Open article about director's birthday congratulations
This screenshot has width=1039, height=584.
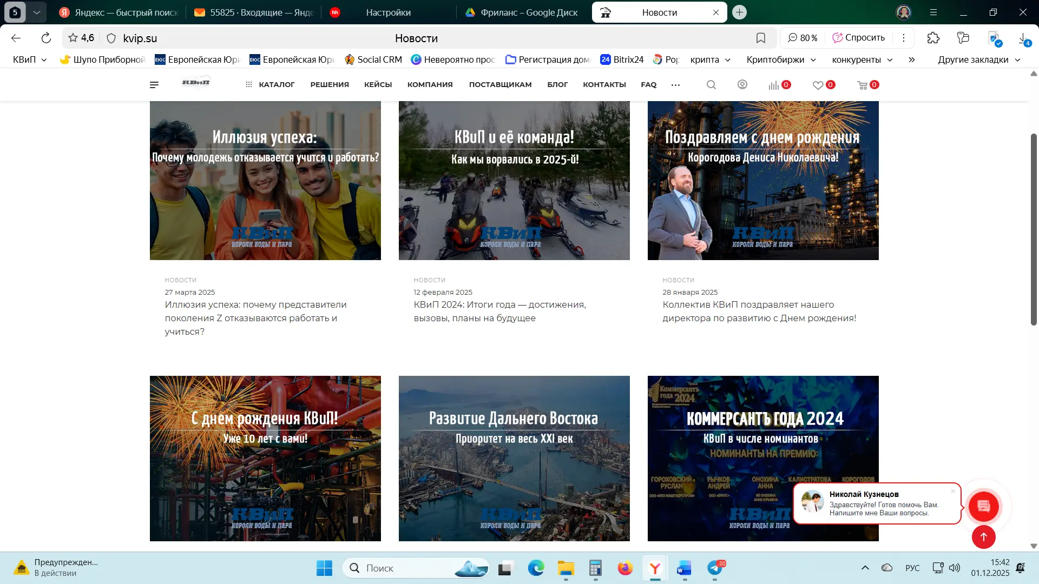[759, 311]
